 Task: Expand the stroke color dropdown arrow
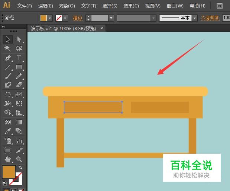click(65, 18)
